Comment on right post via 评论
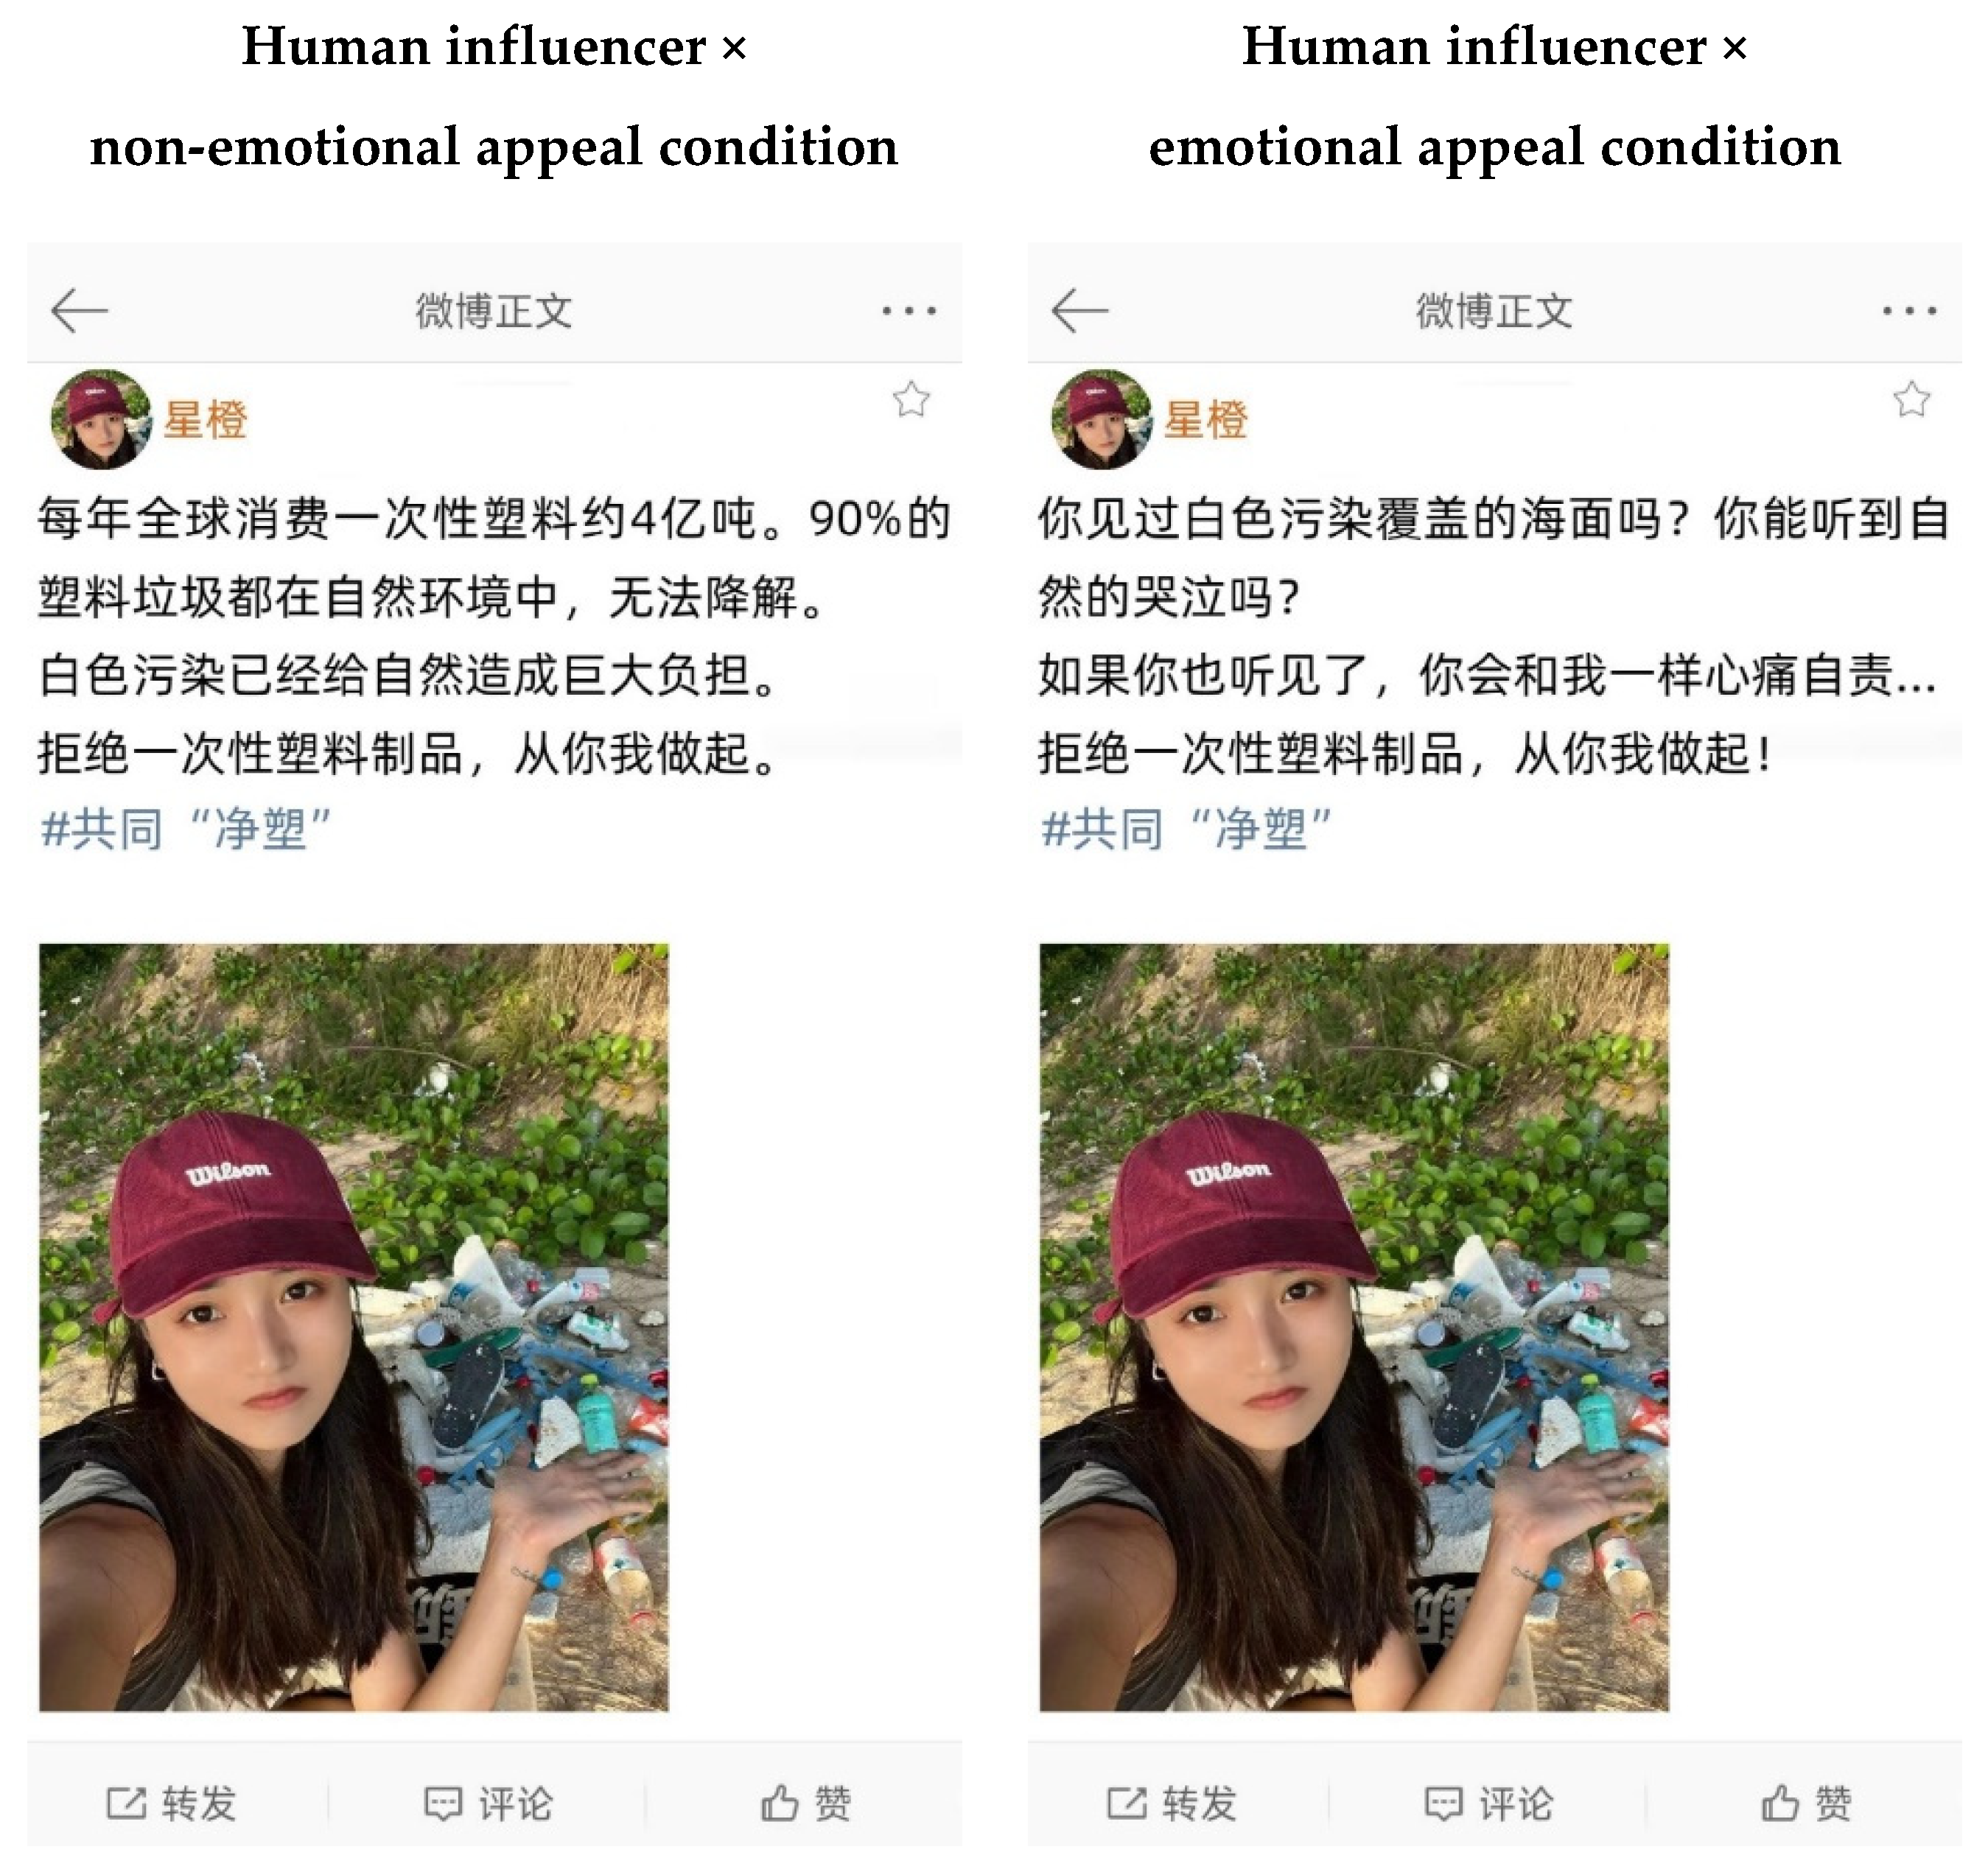 coord(1488,1804)
